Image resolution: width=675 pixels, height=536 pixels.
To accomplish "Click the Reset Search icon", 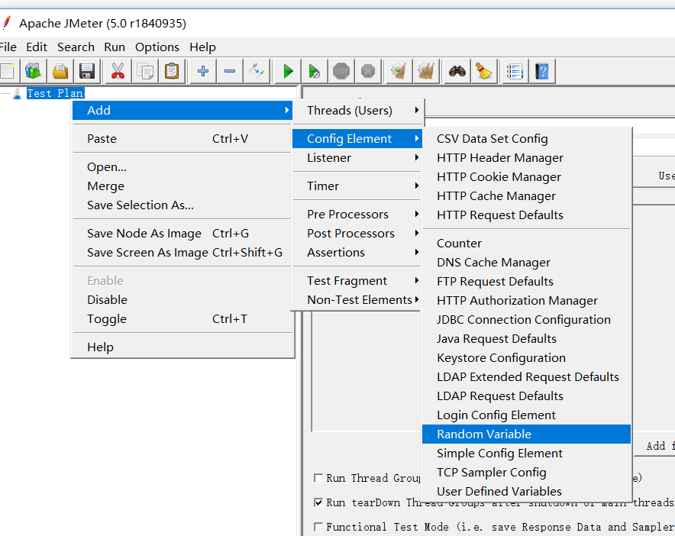I will 483,71.
